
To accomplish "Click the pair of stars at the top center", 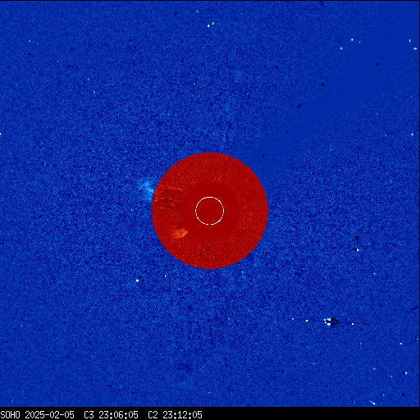I will coord(211,25).
